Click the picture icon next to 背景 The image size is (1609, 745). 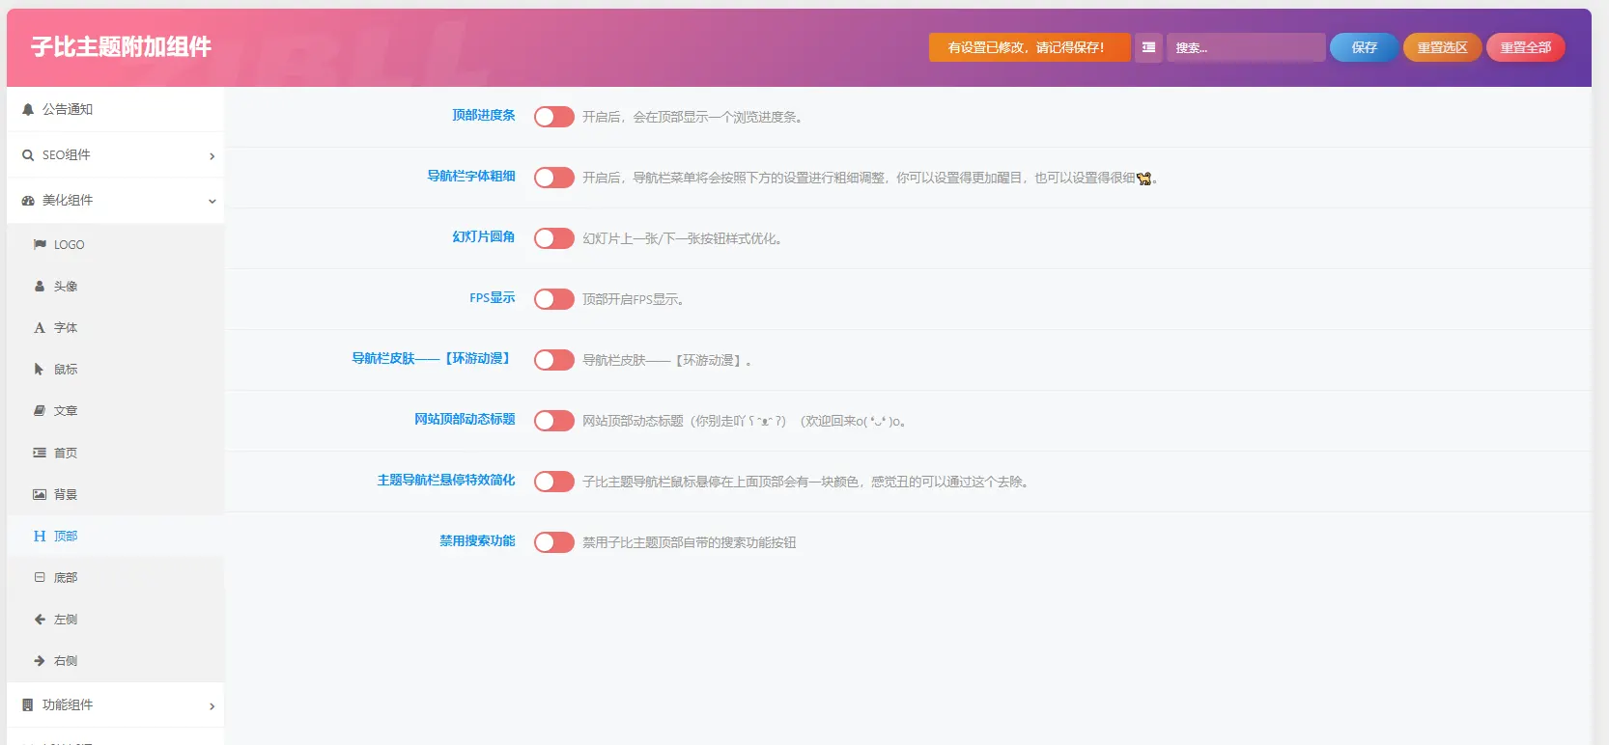(40, 494)
